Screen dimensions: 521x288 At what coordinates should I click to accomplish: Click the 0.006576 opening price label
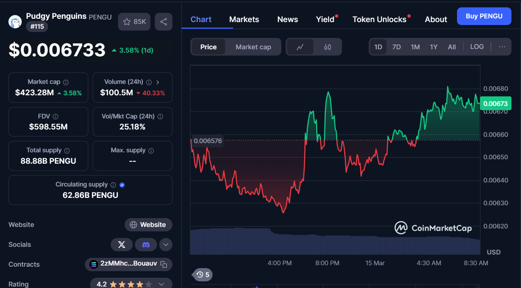coord(207,141)
